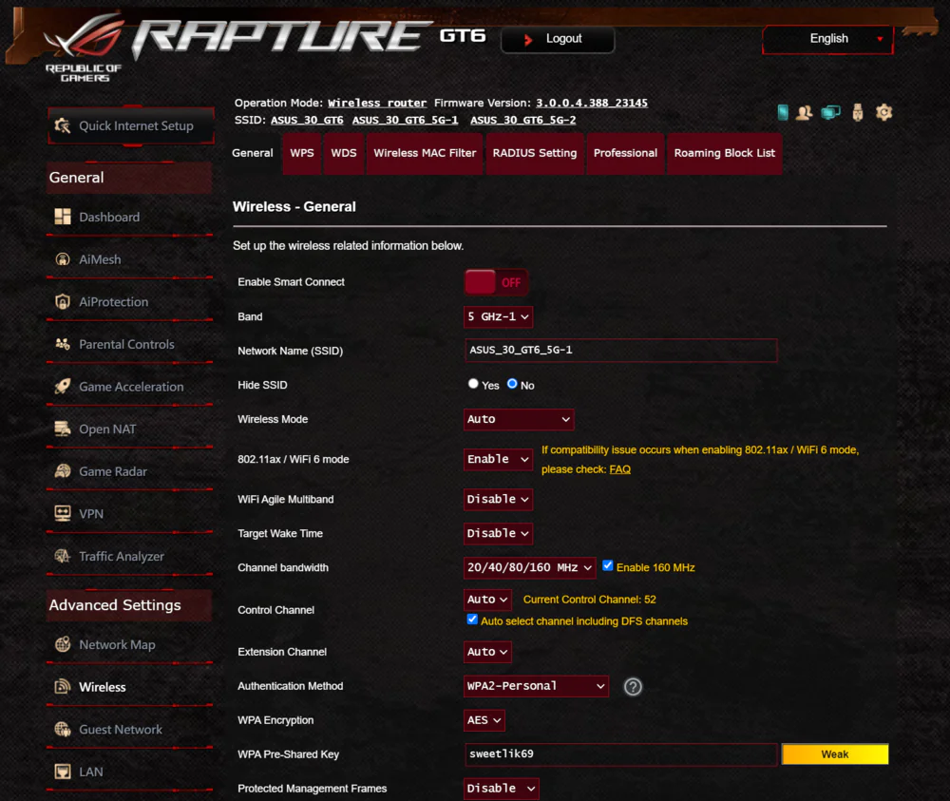Open the Guest Network icon
Screen dimensions: 950x801
pos(63,730)
